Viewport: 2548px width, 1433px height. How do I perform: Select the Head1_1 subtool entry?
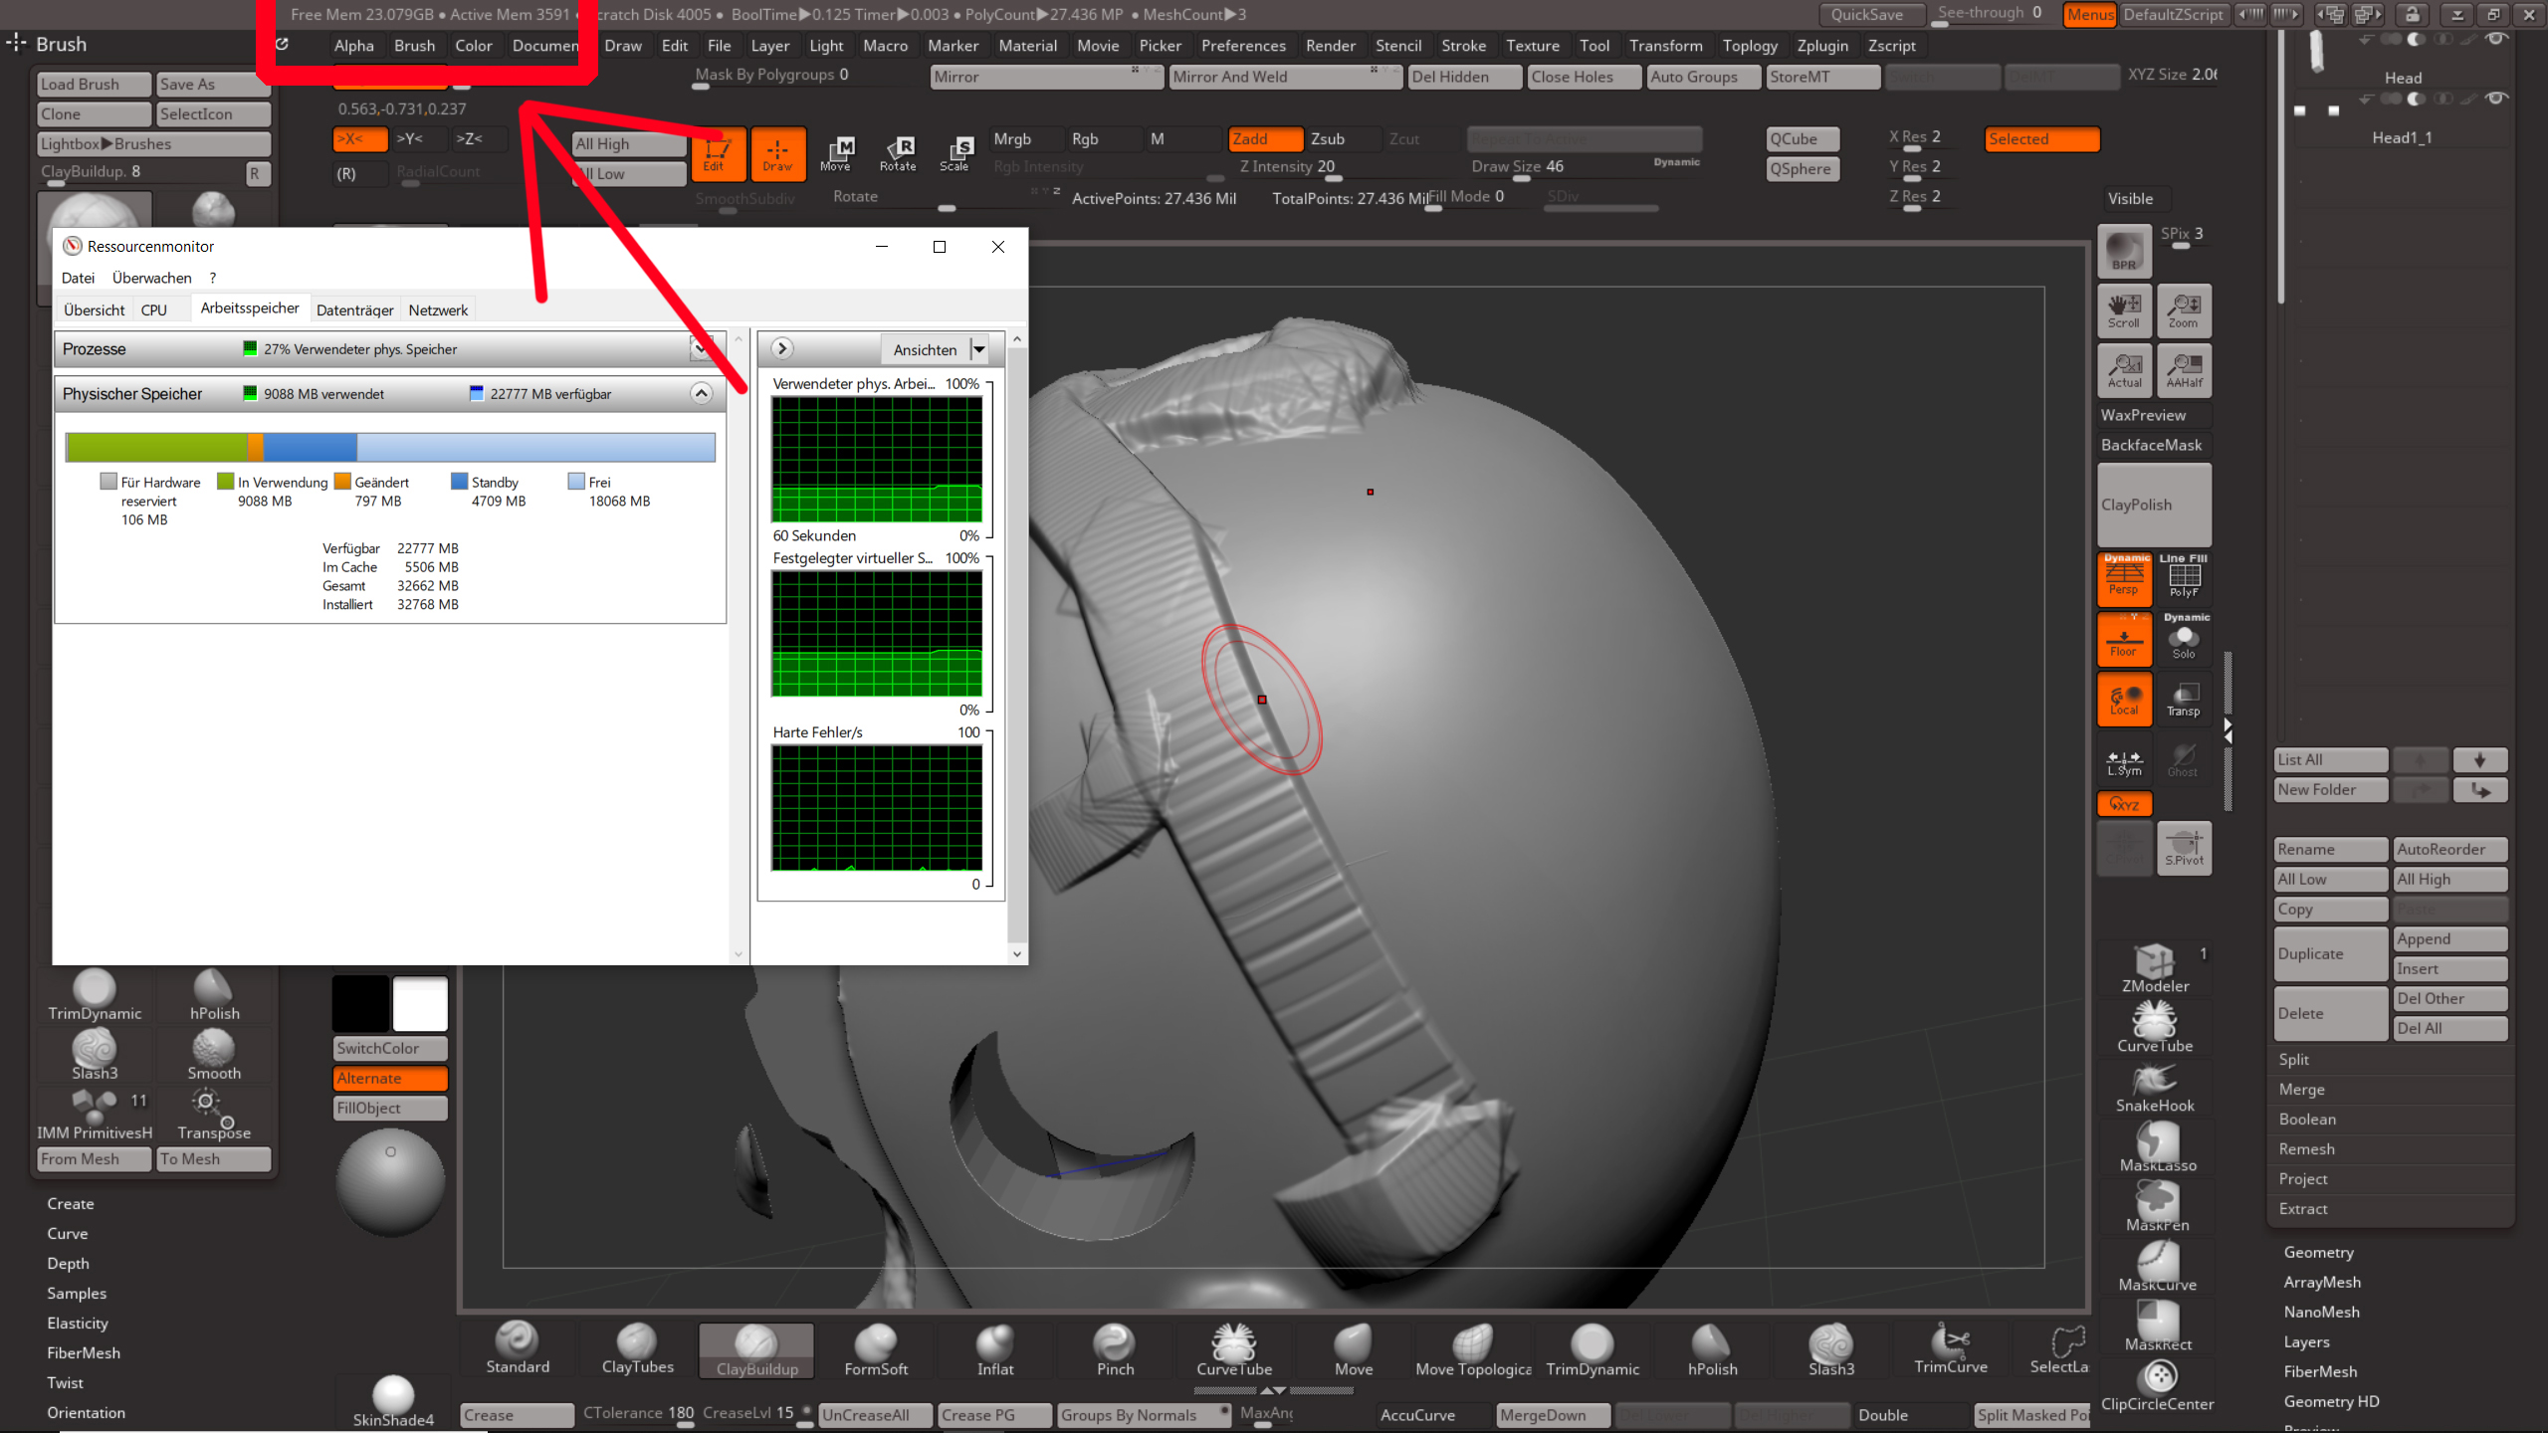point(2401,137)
